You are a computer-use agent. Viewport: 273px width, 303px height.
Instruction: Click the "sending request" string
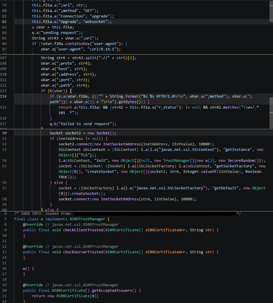pyautogui.click(x=59, y=33)
